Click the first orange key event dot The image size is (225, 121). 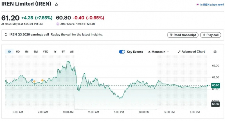tap(34, 82)
